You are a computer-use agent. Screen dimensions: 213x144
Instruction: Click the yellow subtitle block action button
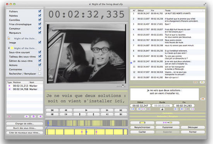point(143,123)
